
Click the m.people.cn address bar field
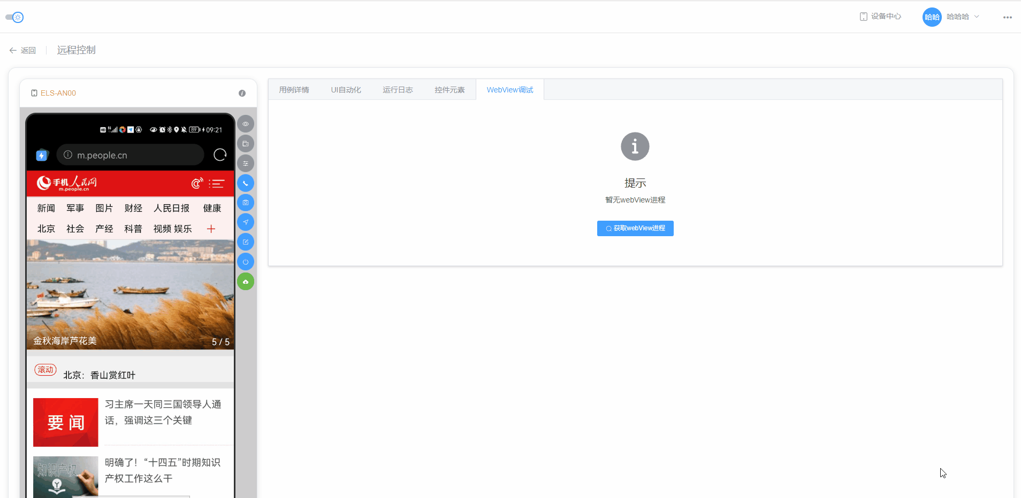[x=128, y=155]
